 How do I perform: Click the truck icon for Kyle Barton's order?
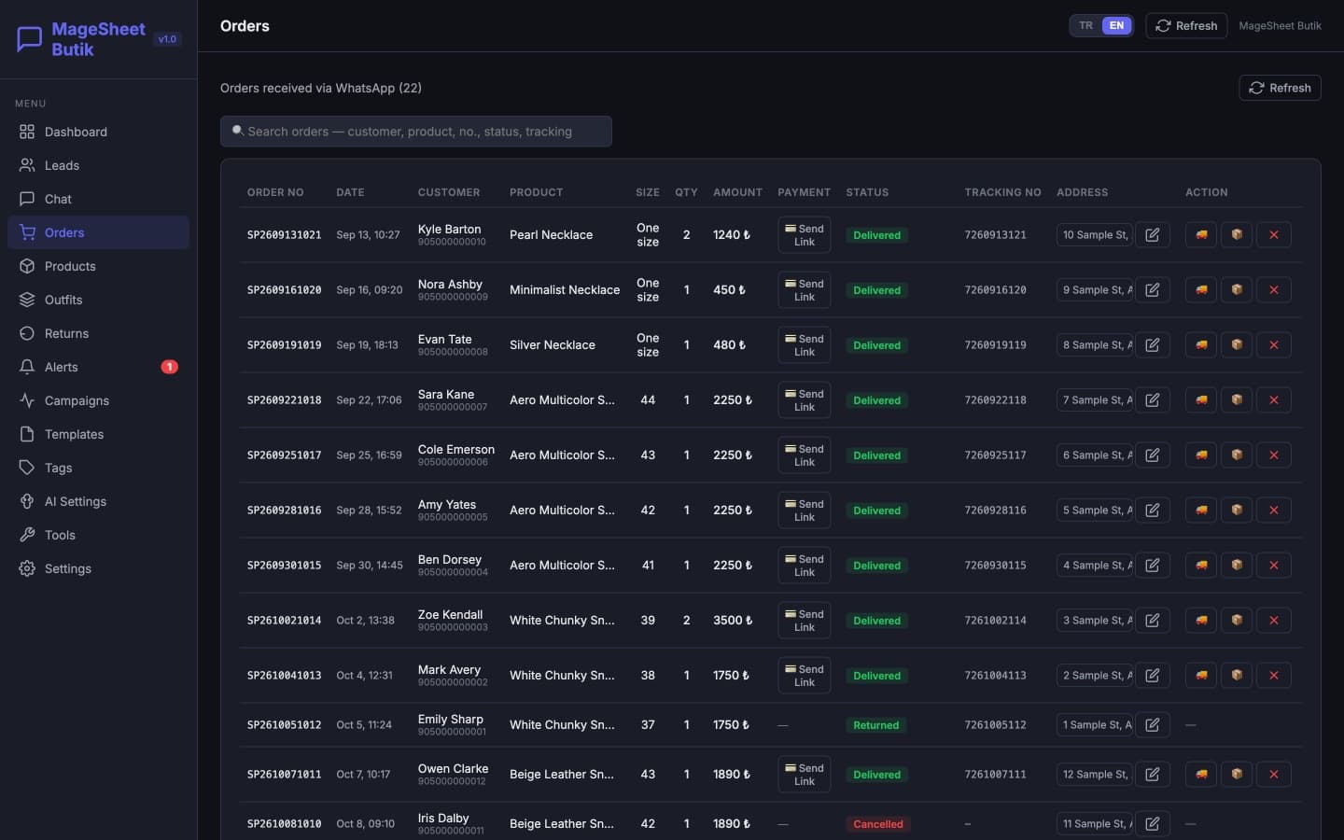pyautogui.click(x=1201, y=235)
